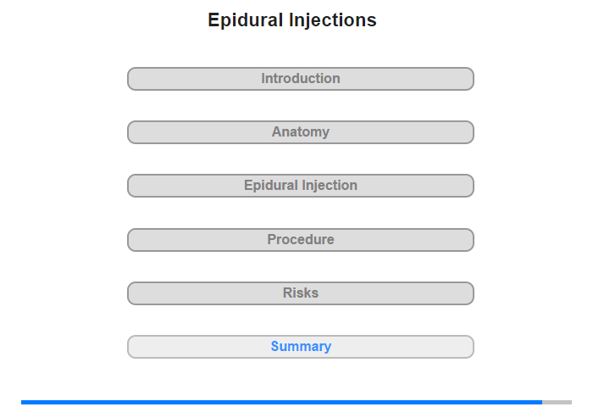
Task: Click the Epidural Injections page title
Action: tap(292, 20)
